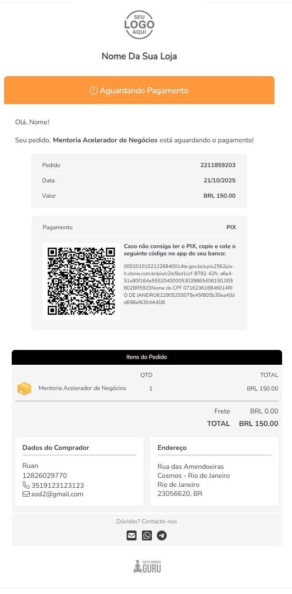
Task: Click the 'Rua das Amendoeiras' address line
Action: [x=191, y=467]
